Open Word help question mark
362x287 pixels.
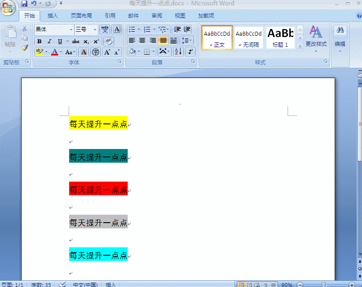point(359,15)
